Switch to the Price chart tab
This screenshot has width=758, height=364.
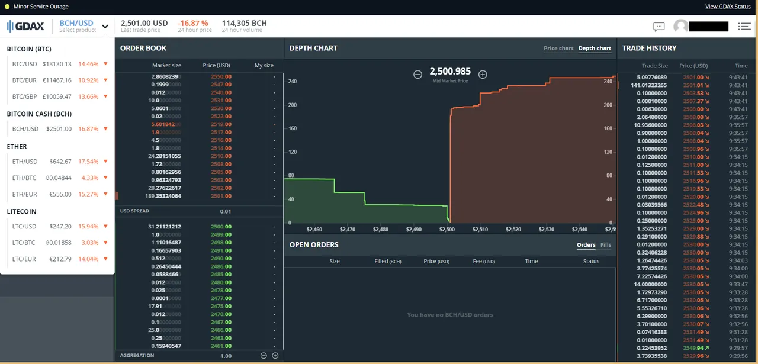tap(558, 49)
